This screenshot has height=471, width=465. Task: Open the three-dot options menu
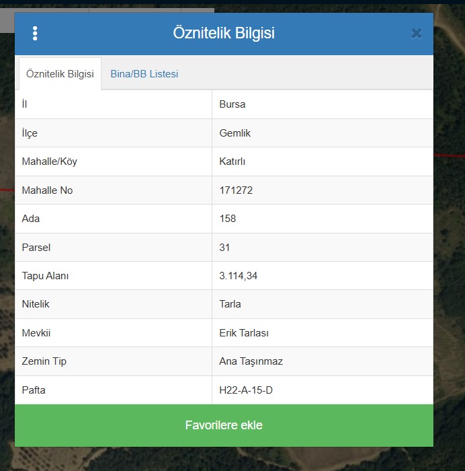pos(35,34)
